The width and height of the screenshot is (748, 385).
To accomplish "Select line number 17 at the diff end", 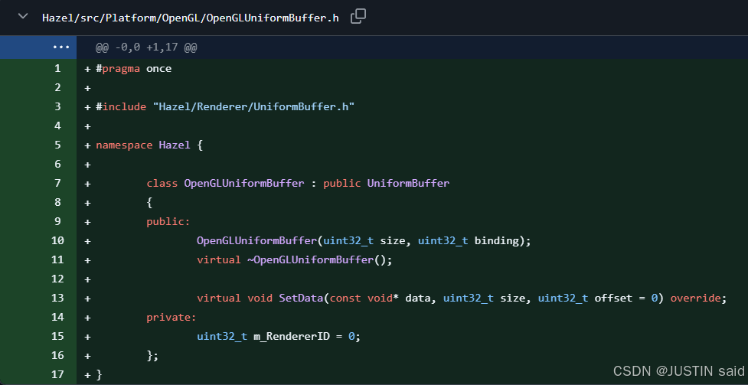I will point(57,374).
